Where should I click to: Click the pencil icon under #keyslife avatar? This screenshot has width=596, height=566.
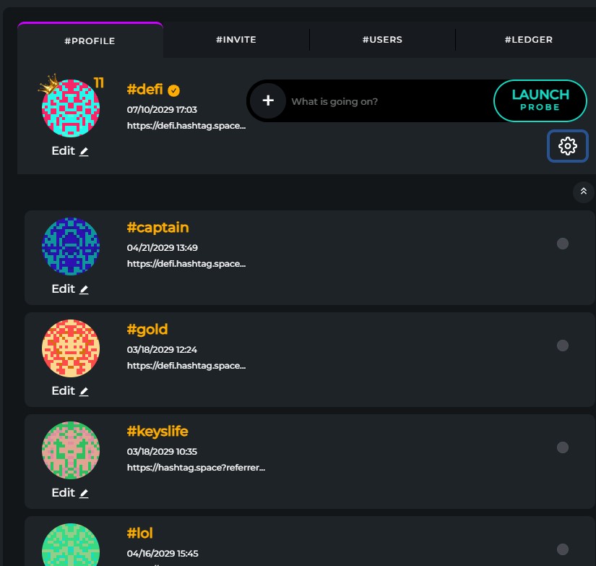pos(84,493)
